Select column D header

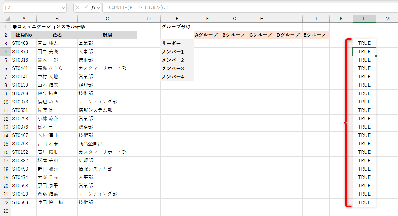click(149, 19)
